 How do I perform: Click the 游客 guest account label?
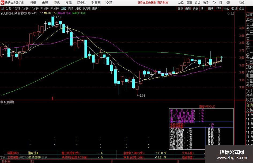point(242,3)
